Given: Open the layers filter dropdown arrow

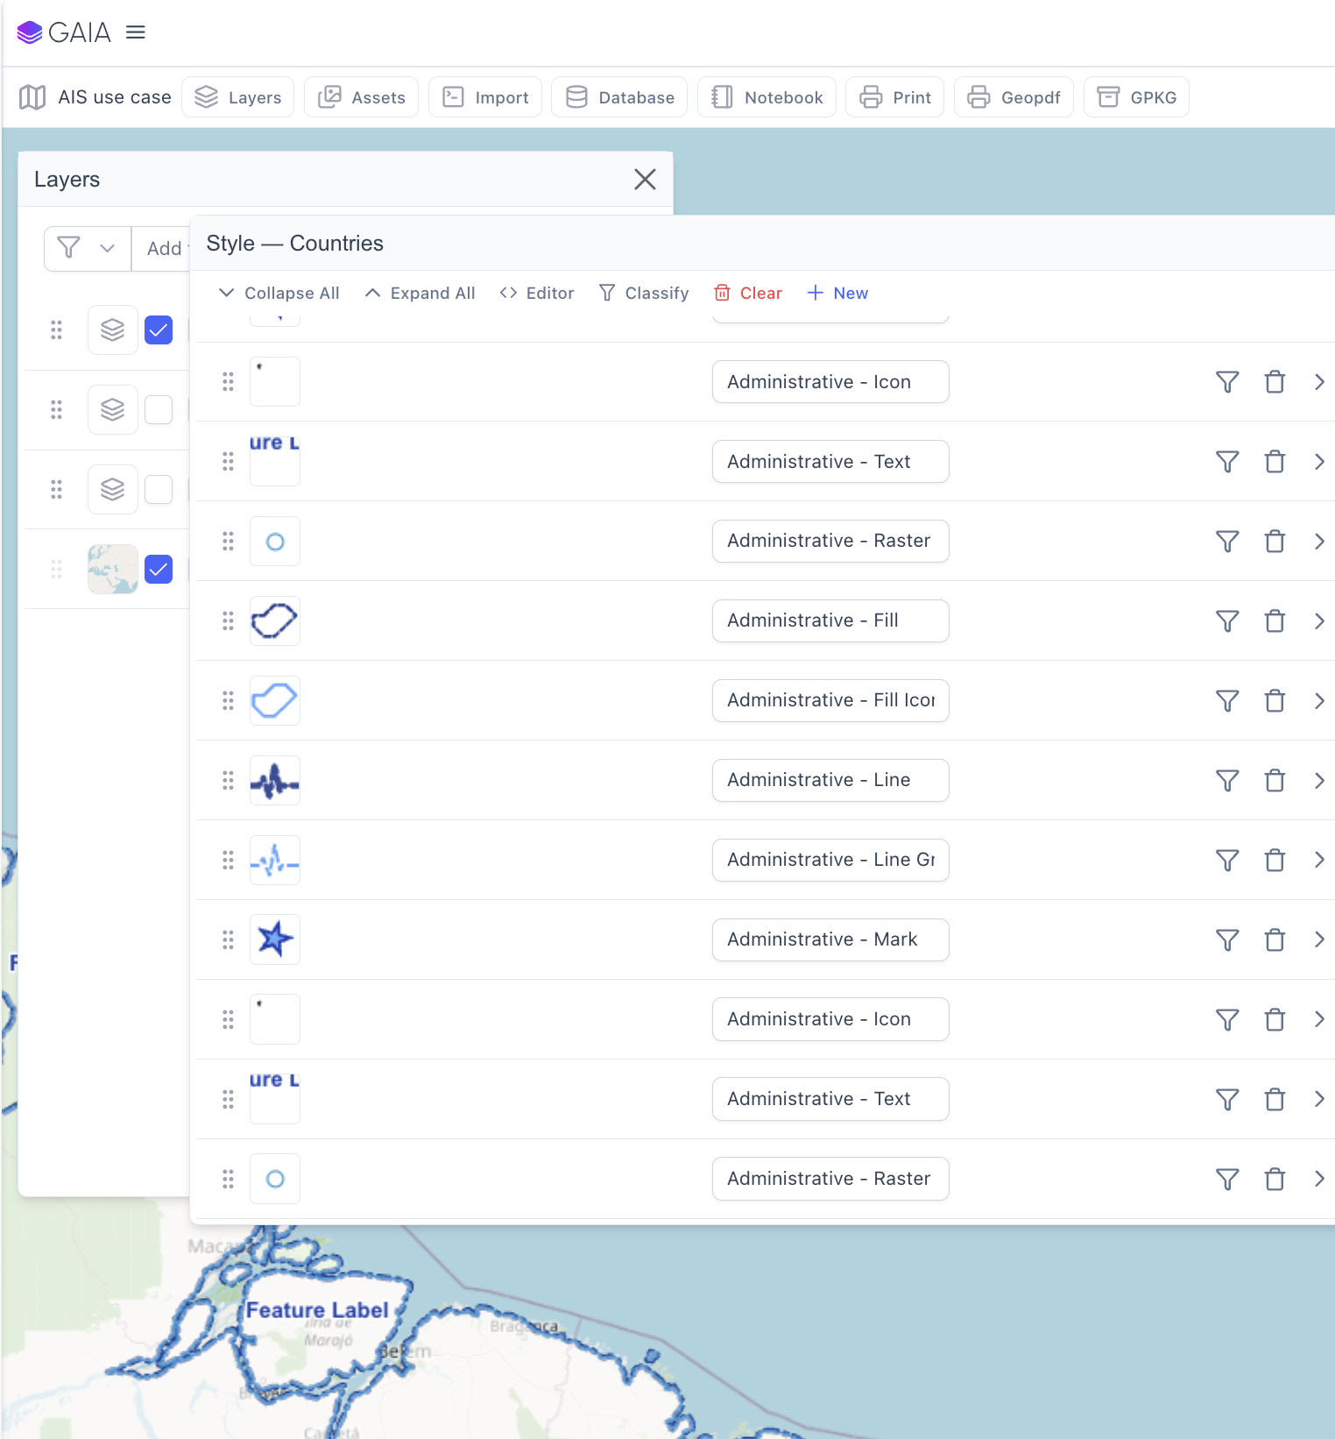Looking at the screenshot, I should coord(108,249).
